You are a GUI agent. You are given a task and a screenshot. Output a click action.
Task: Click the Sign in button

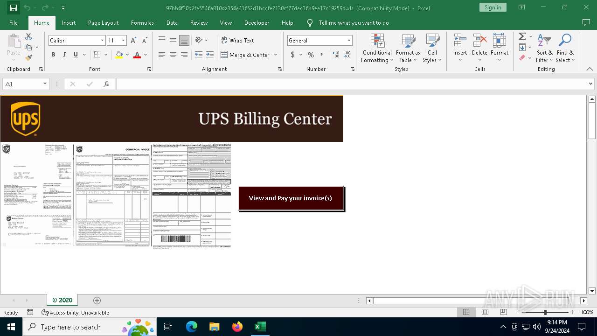[493, 7]
